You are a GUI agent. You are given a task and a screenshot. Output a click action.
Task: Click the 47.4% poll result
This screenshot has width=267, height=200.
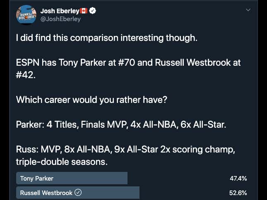tap(238, 179)
